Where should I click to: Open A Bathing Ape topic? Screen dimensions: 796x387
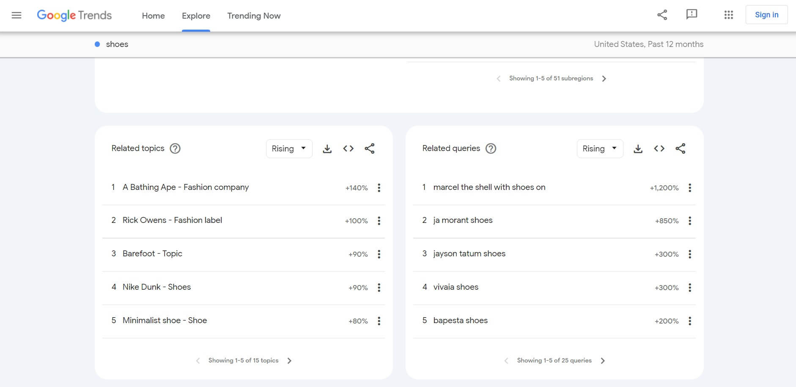pyautogui.click(x=186, y=187)
